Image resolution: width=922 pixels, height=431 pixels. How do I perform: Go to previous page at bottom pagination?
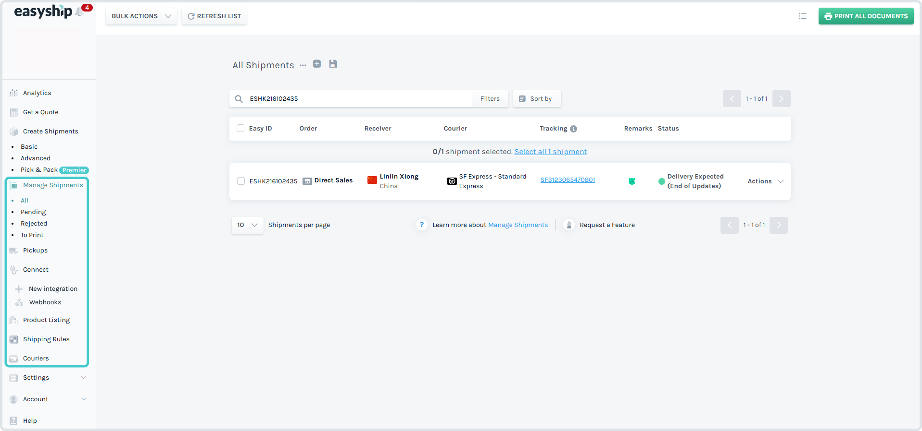click(x=730, y=225)
